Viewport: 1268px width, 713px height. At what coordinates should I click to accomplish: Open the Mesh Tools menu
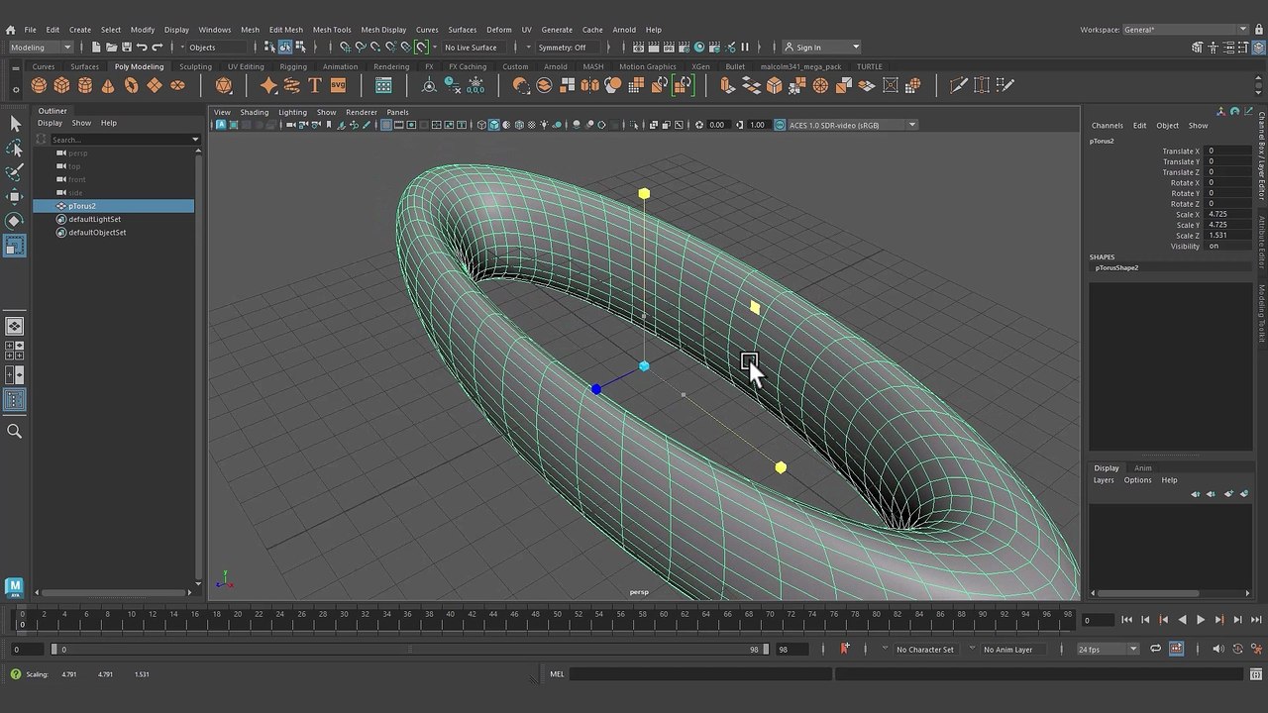[x=332, y=30]
